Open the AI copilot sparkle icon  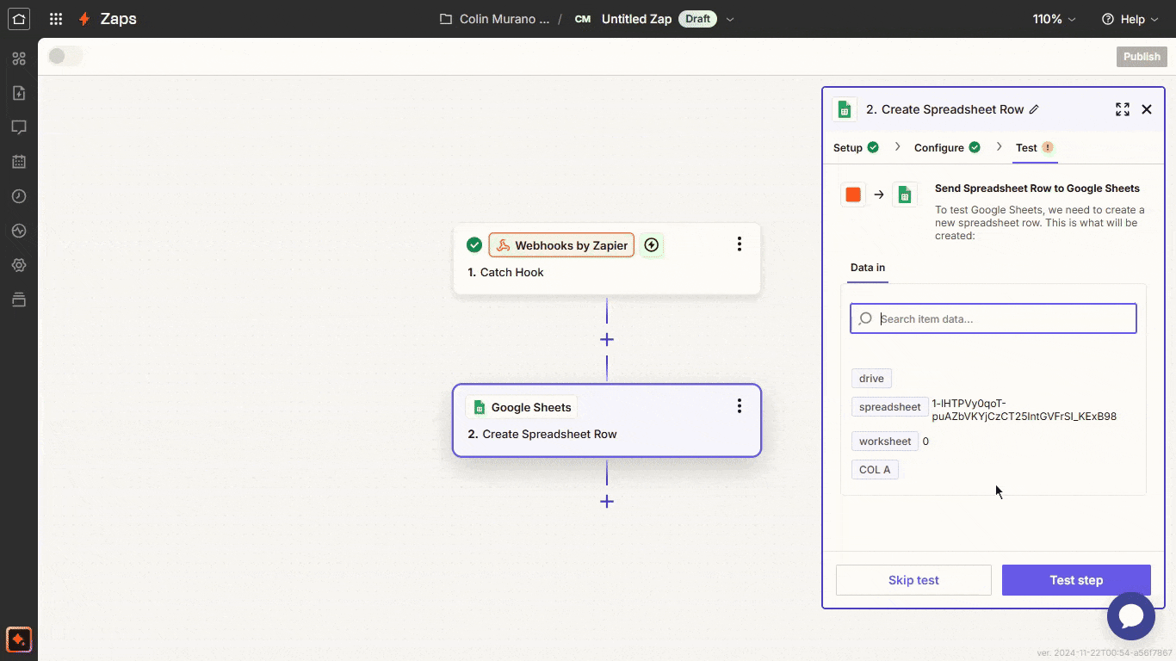[19, 639]
